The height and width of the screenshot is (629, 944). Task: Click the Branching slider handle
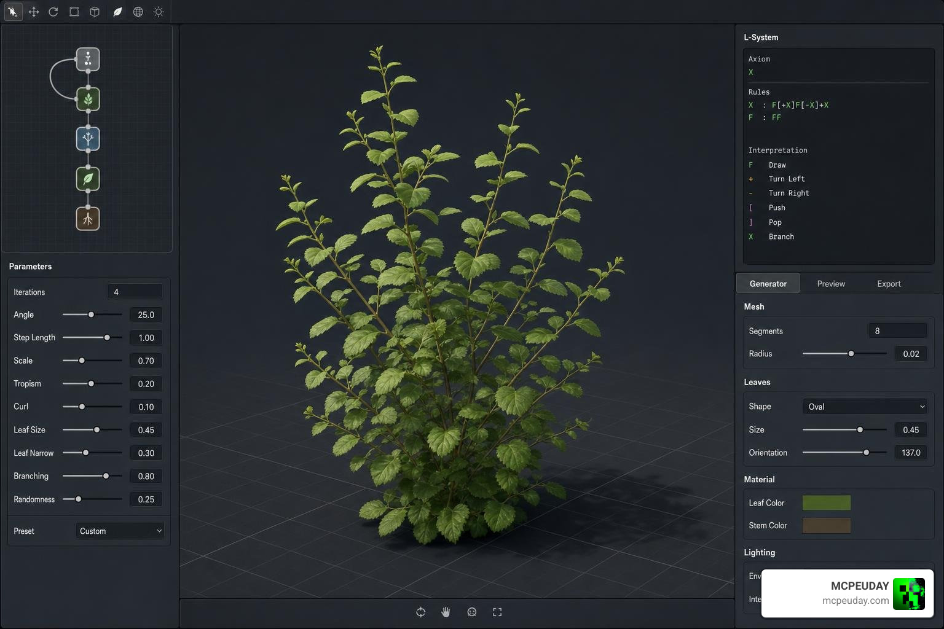[x=106, y=476]
